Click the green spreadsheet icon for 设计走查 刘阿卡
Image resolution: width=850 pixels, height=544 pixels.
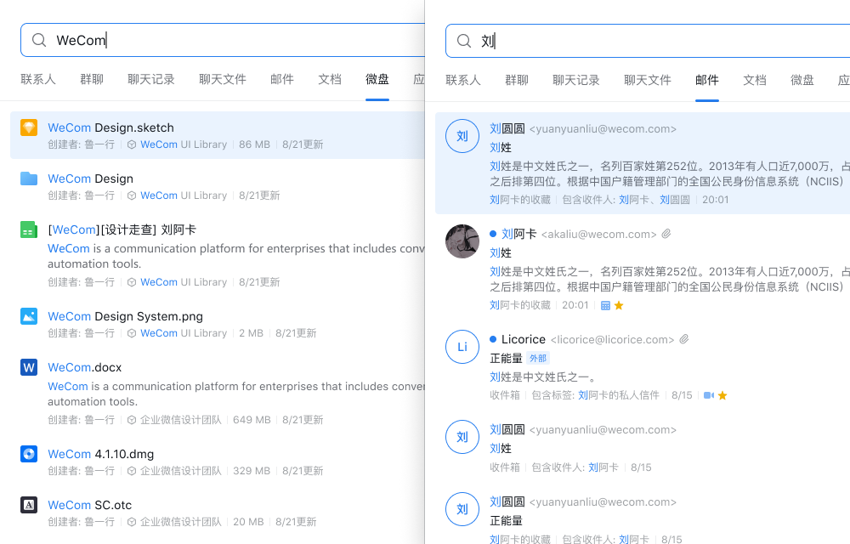click(x=29, y=229)
